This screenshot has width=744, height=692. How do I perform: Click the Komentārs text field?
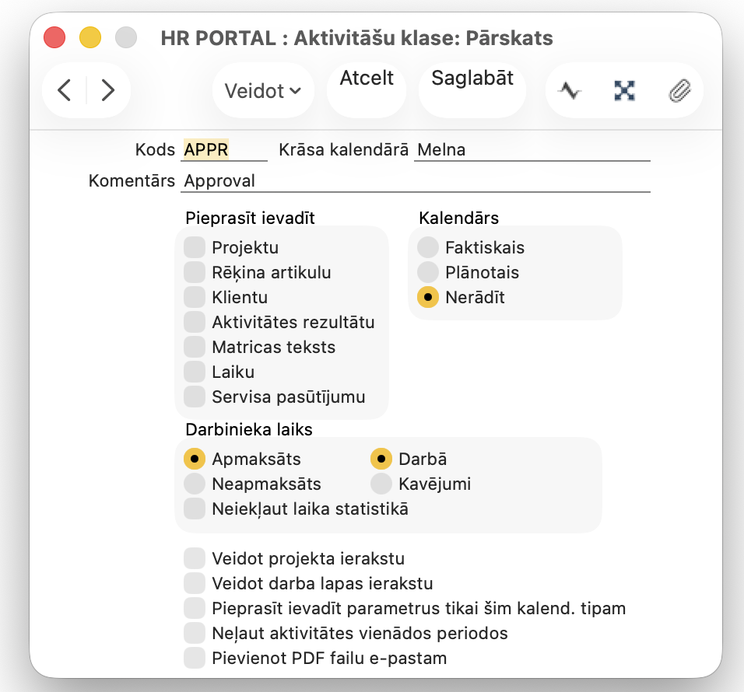(x=416, y=181)
